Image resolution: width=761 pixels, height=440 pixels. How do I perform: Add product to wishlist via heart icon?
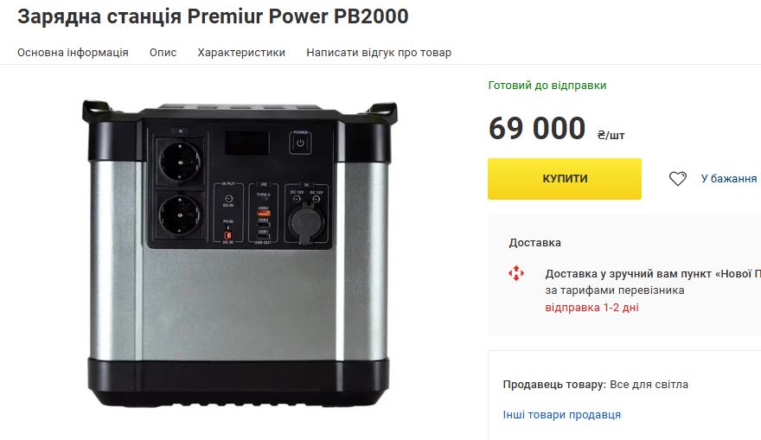[678, 179]
